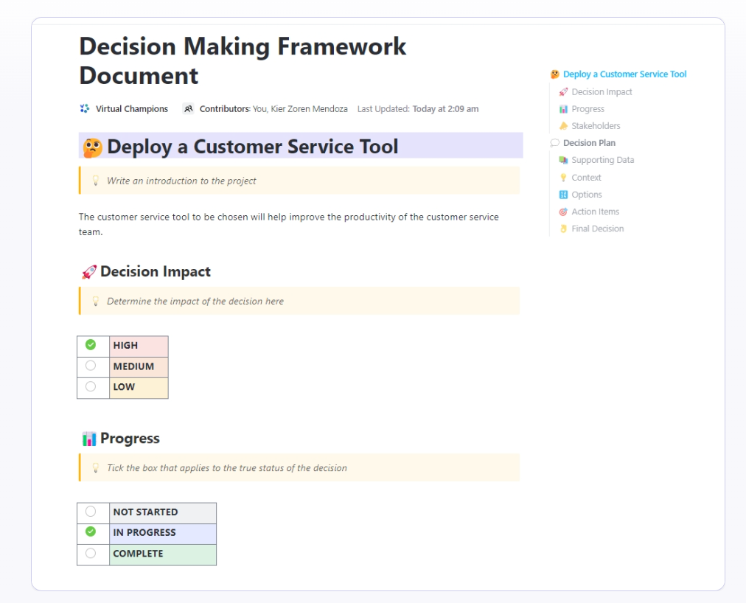Click the lightbulb icon beside Context entry
The height and width of the screenshot is (603, 746).
[564, 177]
